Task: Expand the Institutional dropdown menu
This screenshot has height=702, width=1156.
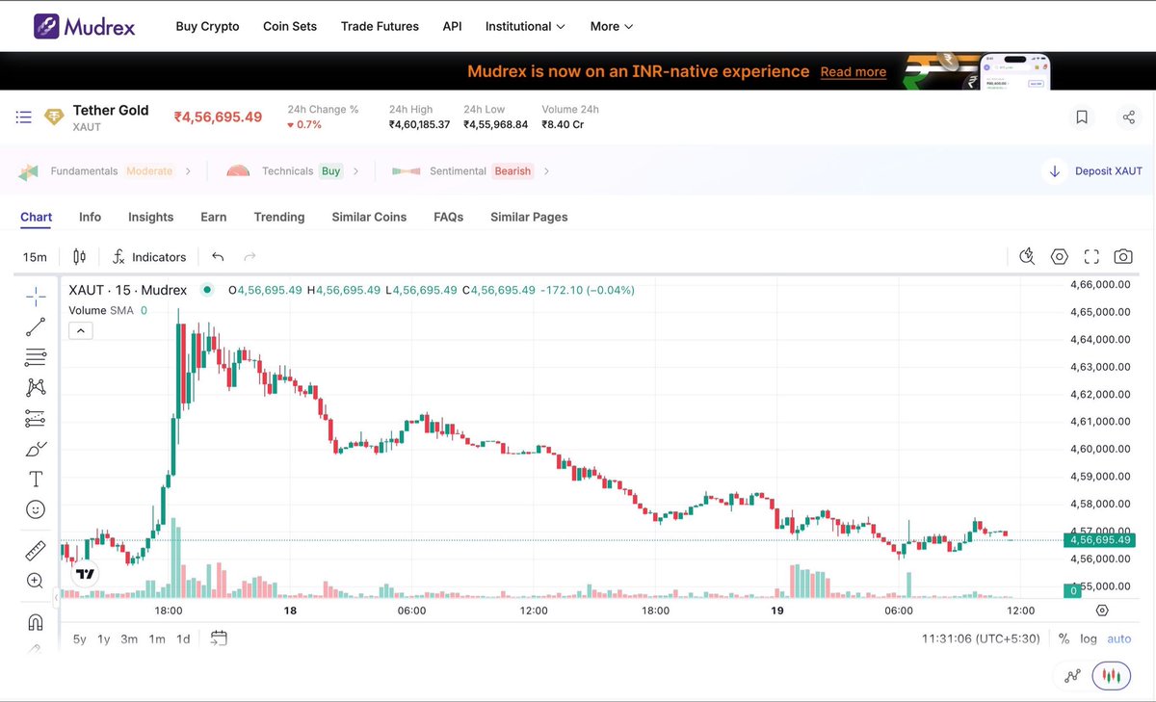Action: pos(526,26)
